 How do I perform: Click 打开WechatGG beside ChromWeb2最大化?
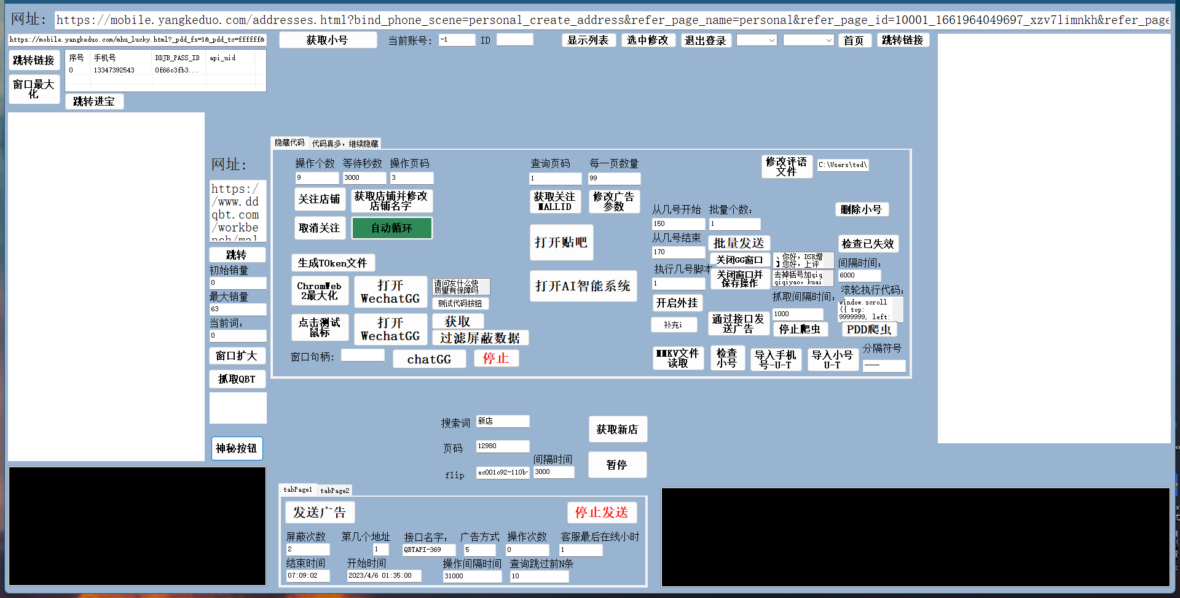(390, 292)
